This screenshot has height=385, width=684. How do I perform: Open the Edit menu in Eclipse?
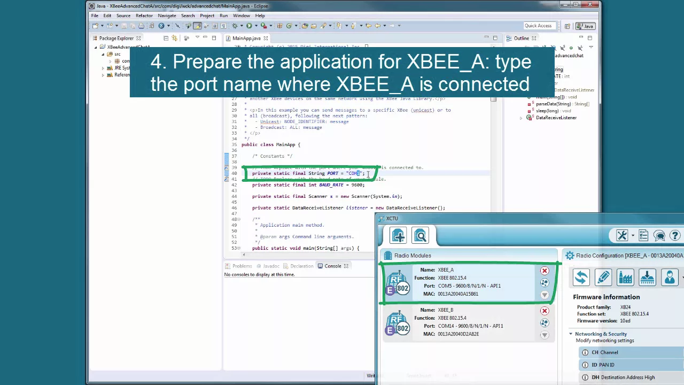click(107, 16)
